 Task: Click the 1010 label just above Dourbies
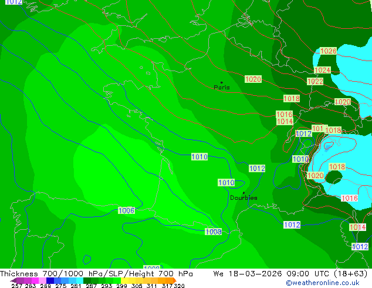point(226,183)
